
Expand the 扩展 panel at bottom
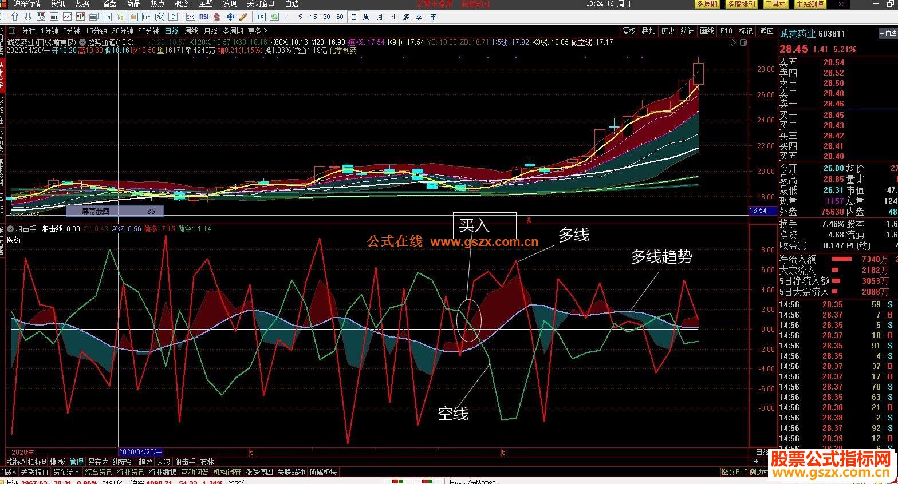[x=8, y=472]
